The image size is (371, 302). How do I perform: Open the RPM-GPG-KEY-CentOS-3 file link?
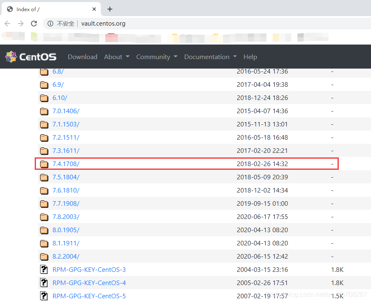(x=89, y=270)
